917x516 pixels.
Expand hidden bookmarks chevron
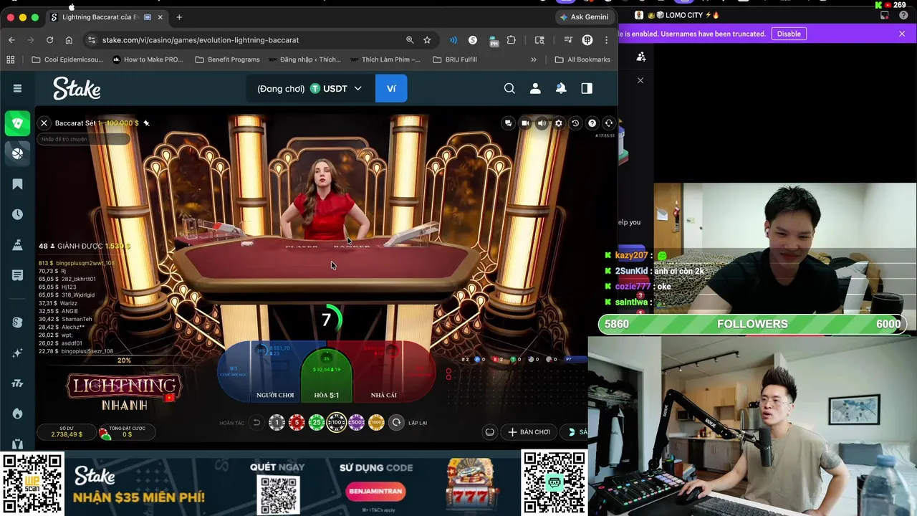[533, 59]
